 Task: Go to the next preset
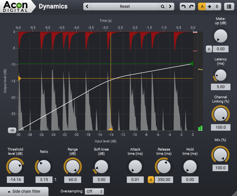click(170, 7)
